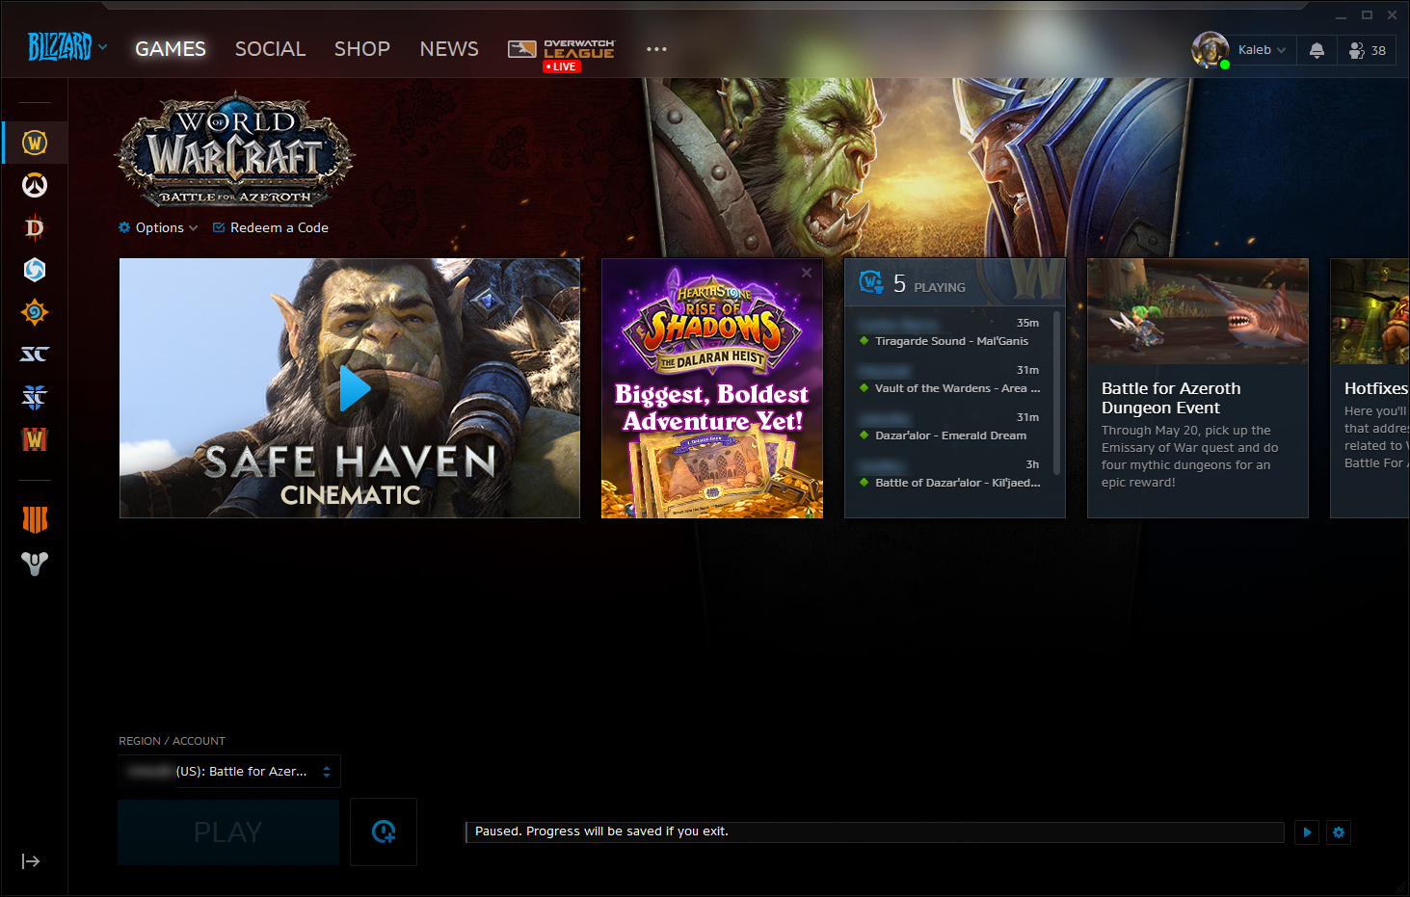Expand the Kaleb account dropdown
Viewport: 1410px width, 897px height.
coord(1262,50)
